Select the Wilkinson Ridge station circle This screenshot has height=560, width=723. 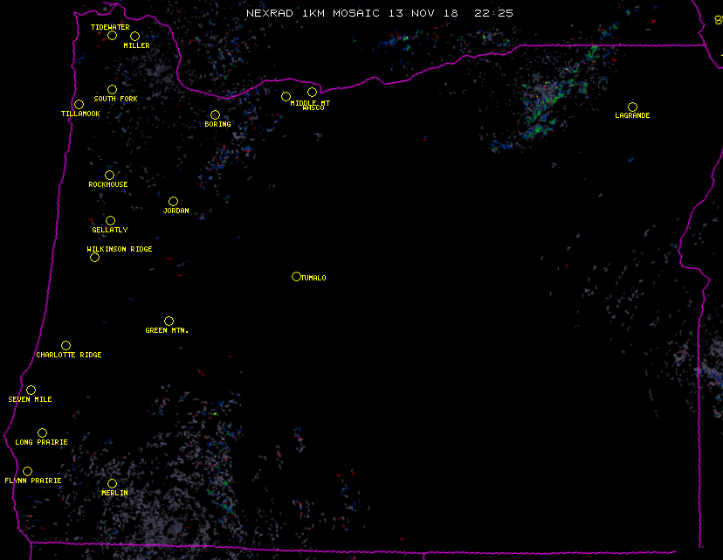click(x=94, y=257)
